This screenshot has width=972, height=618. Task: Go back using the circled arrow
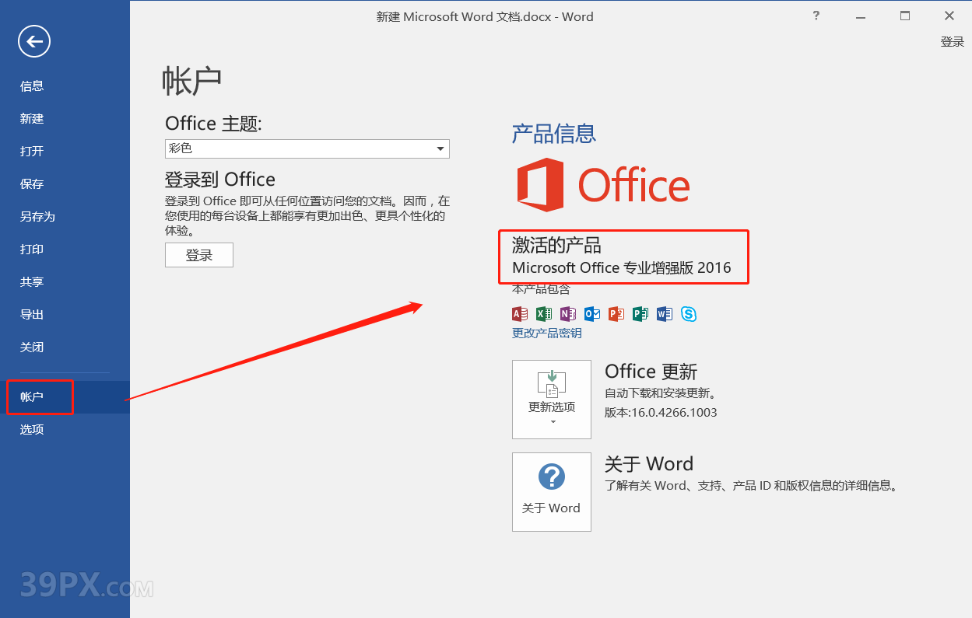pyautogui.click(x=34, y=41)
